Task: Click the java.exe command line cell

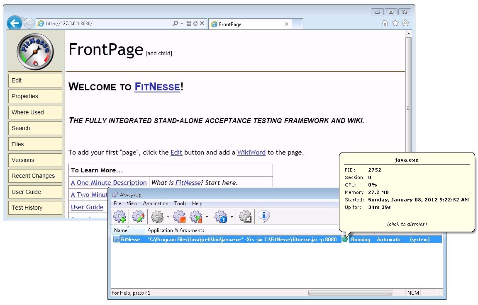Action: click(x=242, y=240)
